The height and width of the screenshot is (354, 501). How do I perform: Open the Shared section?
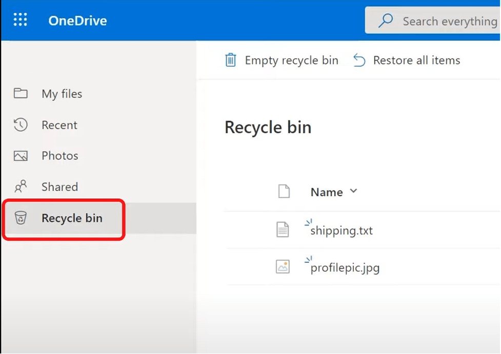(x=60, y=187)
